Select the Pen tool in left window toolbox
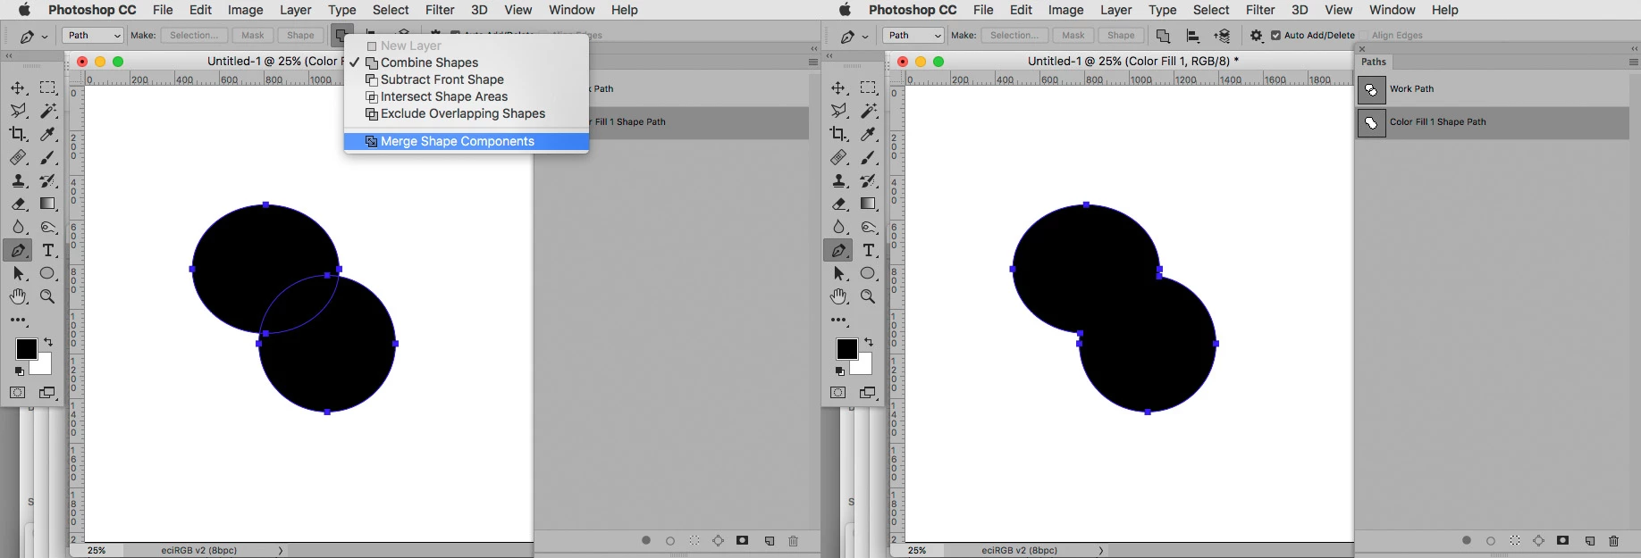This screenshot has width=1641, height=558. point(18,251)
